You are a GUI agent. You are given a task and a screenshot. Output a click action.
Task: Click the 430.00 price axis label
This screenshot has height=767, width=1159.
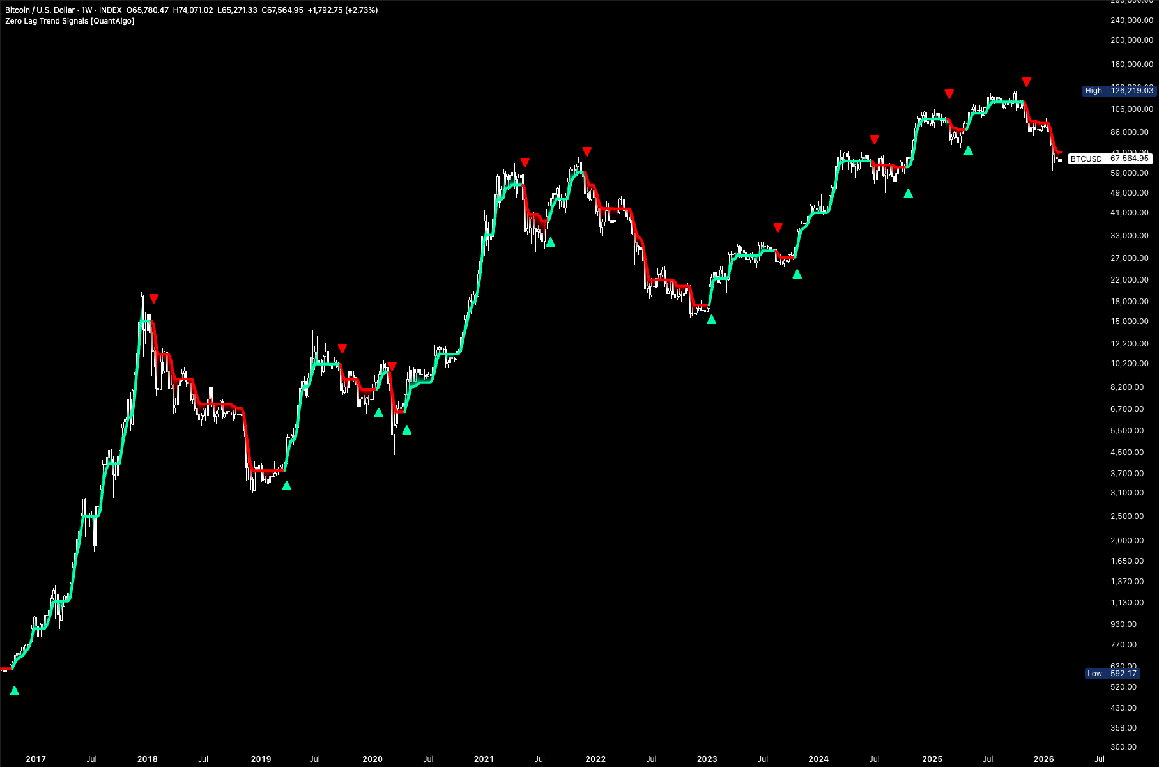pyautogui.click(x=1124, y=708)
